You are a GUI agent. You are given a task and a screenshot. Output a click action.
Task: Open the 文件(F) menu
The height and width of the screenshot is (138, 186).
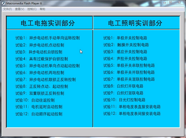point(7,9)
